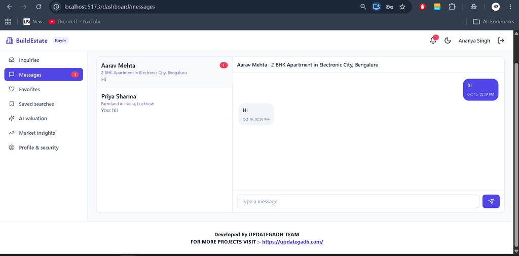Screen dimensions: 519x256
Task: Open the browser extensions puzzle icon
Action: pos(452,7)
